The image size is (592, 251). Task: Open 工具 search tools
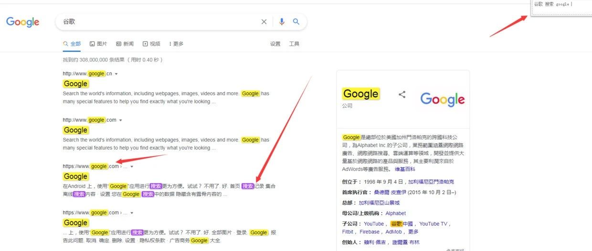[x=294, y=44]
